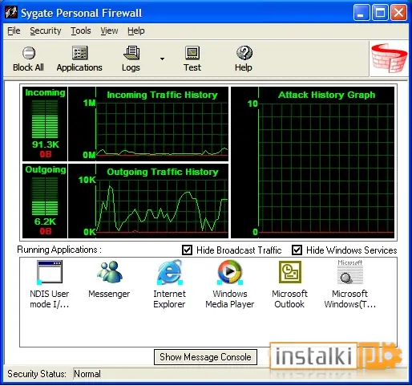
Task: Toggle Hide Broadcast Traffic checkbox
Action: pyautogui.click(x=187, y=250)
